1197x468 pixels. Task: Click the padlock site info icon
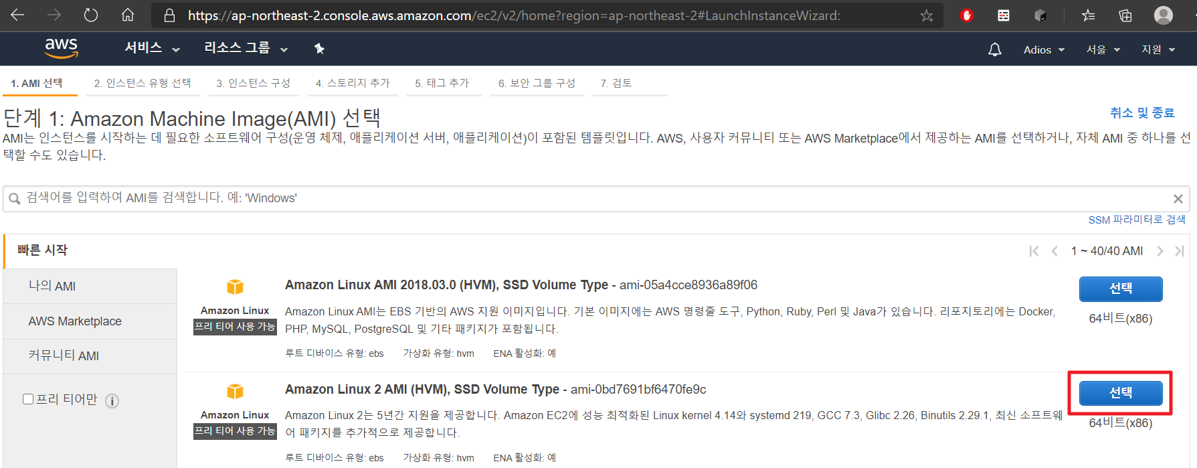pyautogui.click(x=170, y=15)
